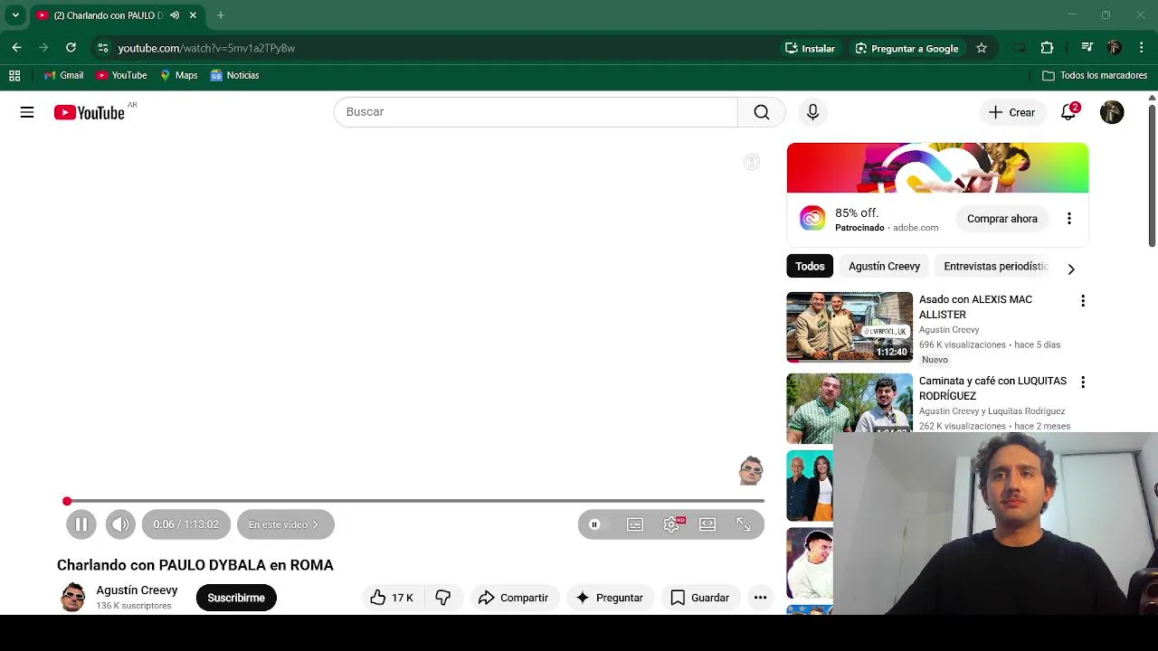Open options for the Adobe ad
This screenshot has height=651, width=1158.
point(1069,219)
